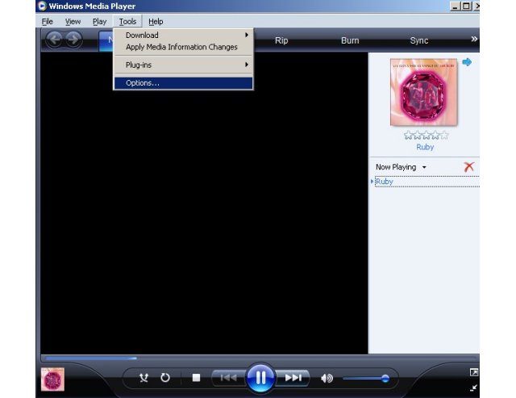Open the File menu
This screenshot has height=398, width=516.
pyautogui.click(x=48, y=22)
